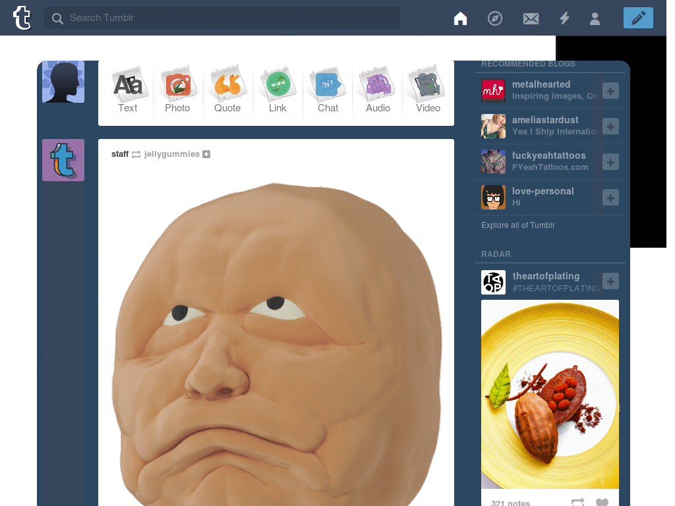
Task: Follow ameliastardust with the plus button
Action: [610, 126]
